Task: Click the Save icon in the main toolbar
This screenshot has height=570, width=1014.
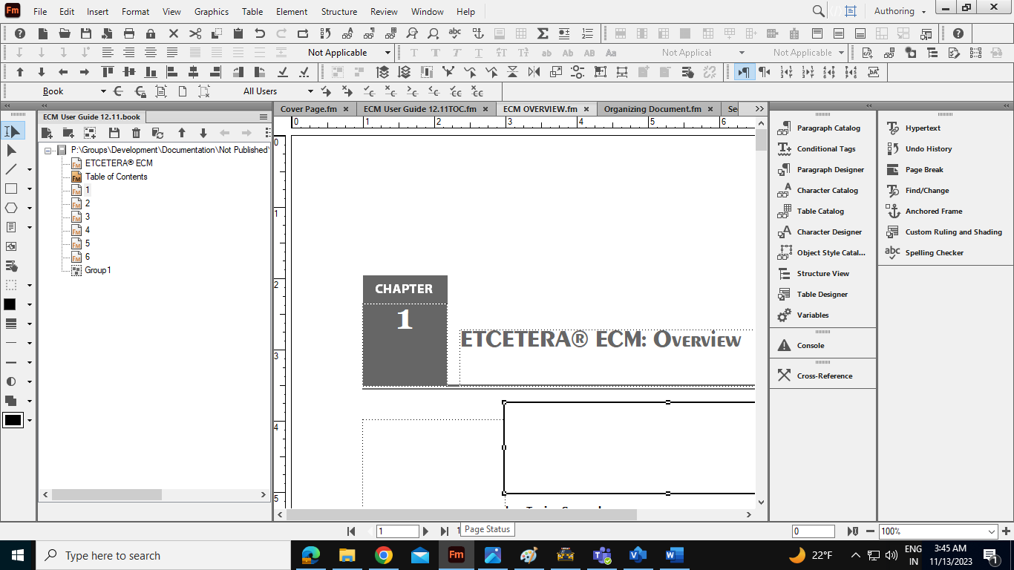Action: click(86, 33)
